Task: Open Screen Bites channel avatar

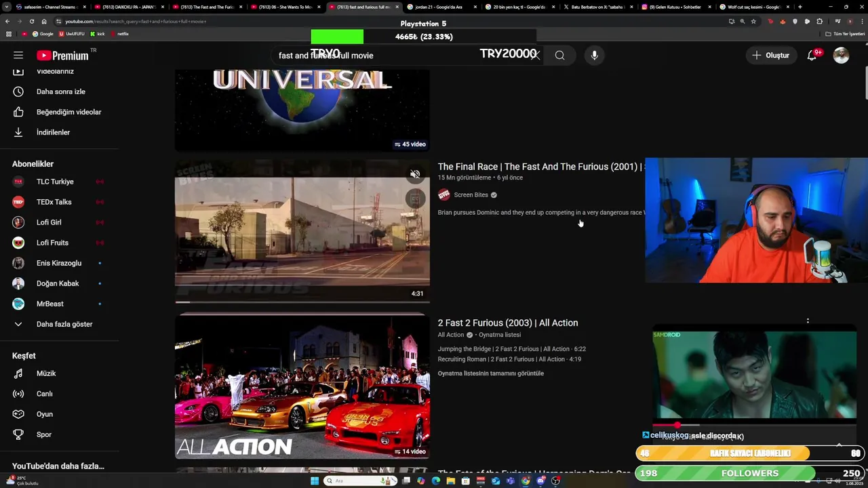Action: point(444,195)
